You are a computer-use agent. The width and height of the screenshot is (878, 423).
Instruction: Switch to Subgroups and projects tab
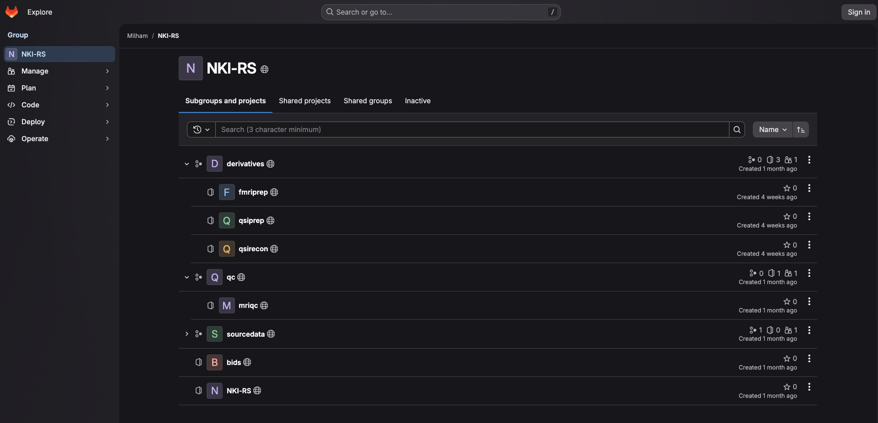pos(225,101)
